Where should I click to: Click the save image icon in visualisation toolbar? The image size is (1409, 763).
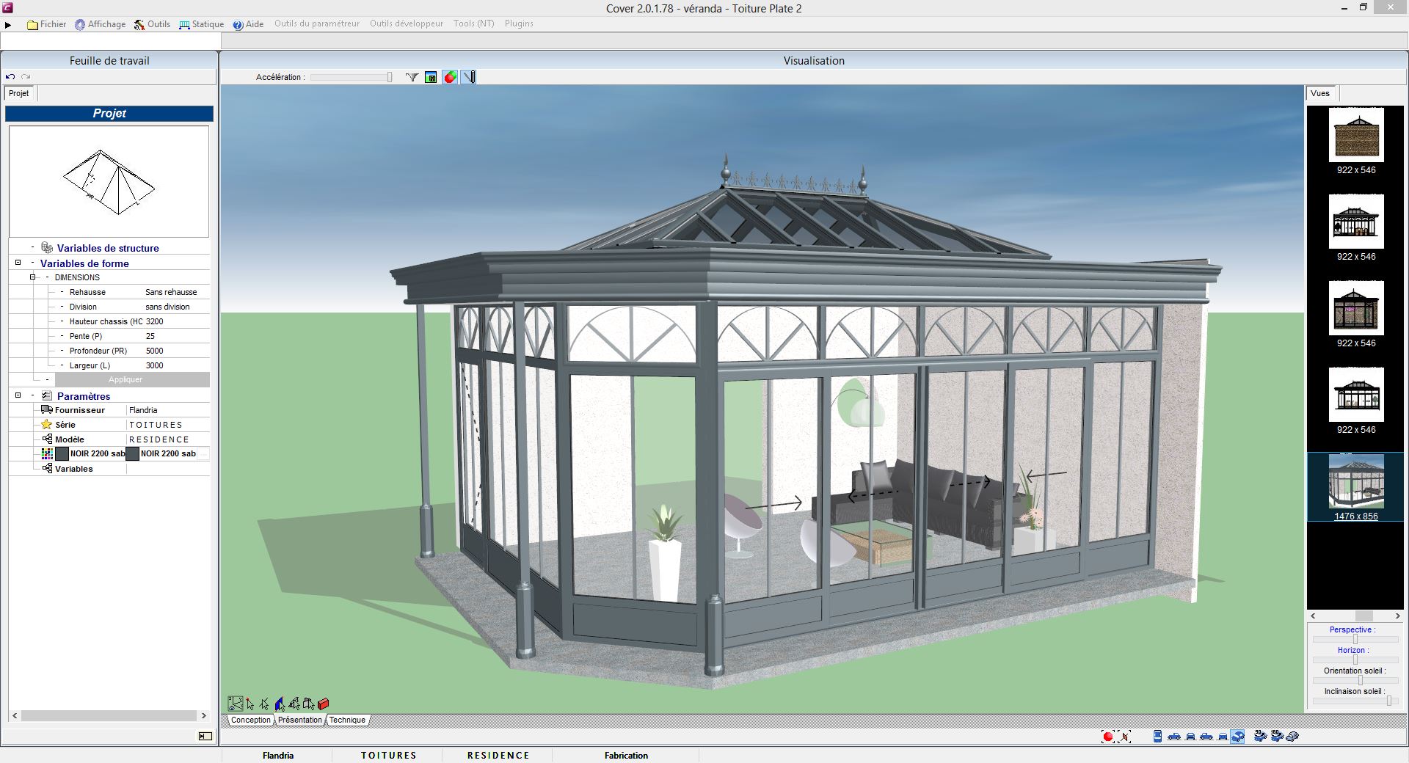[431, 77]
